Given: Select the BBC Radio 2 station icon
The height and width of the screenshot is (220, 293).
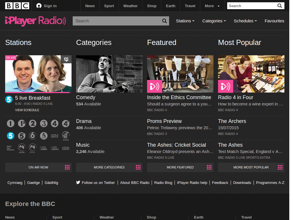Looking at the screenshot, I should (33, 123).
